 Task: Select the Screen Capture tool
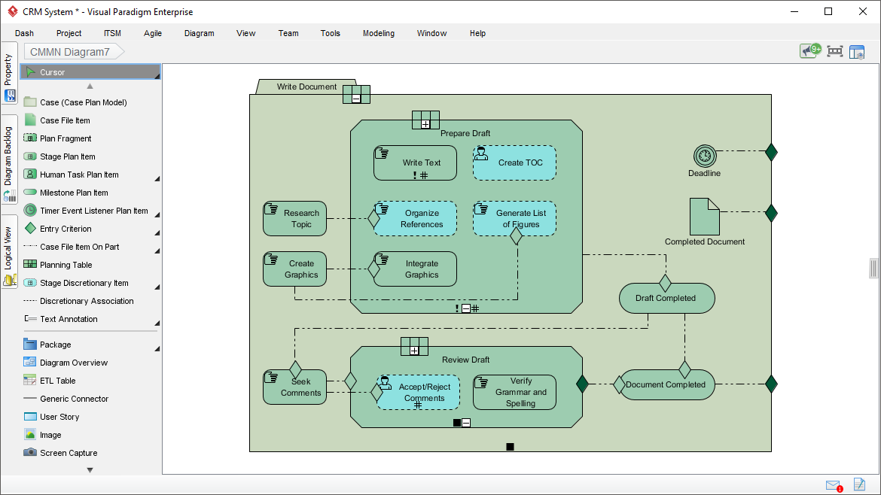[68, 453]
